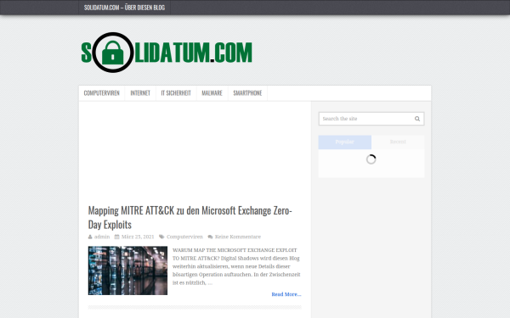Click Read More... on the MITRE article
This screenshot has width=510, height=318.
(x=286, y=294)
